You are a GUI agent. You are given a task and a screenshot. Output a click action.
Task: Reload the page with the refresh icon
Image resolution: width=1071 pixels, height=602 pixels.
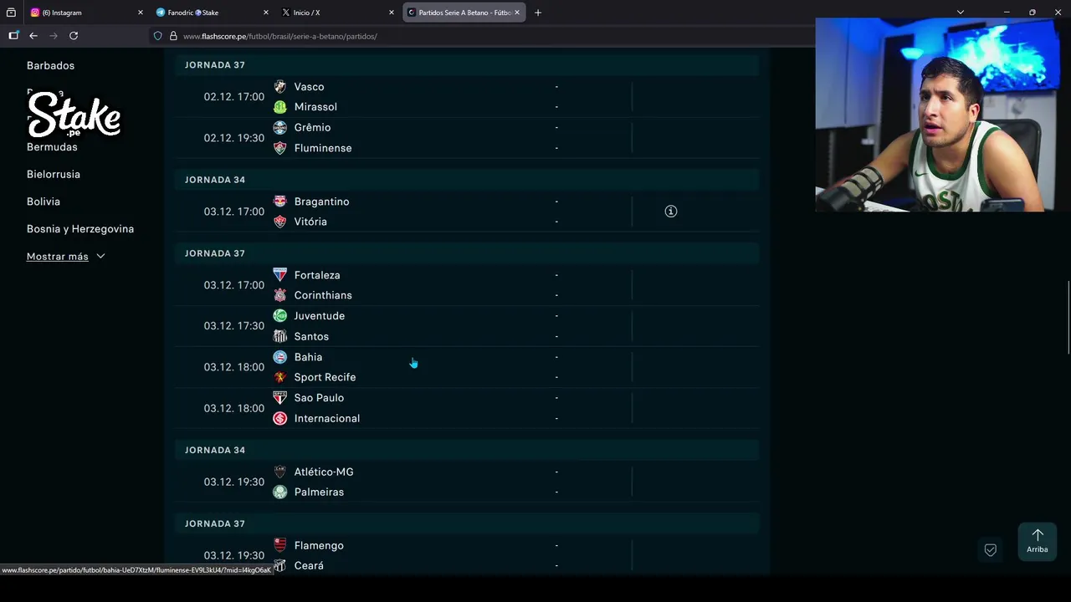pos(74,36)
